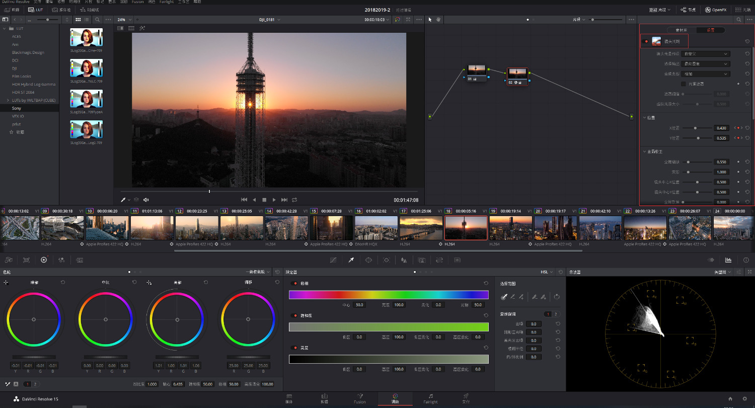The height and width of the screenshot is (408, 755).
Task: Open the composite type dropdown (相加)
Action: [x=705, y=74]
